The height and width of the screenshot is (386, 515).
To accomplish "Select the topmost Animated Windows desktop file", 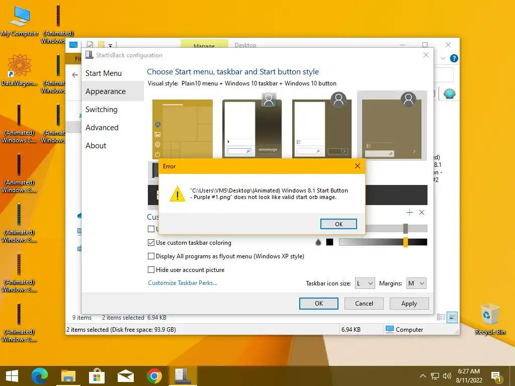I will click(58, 24).
